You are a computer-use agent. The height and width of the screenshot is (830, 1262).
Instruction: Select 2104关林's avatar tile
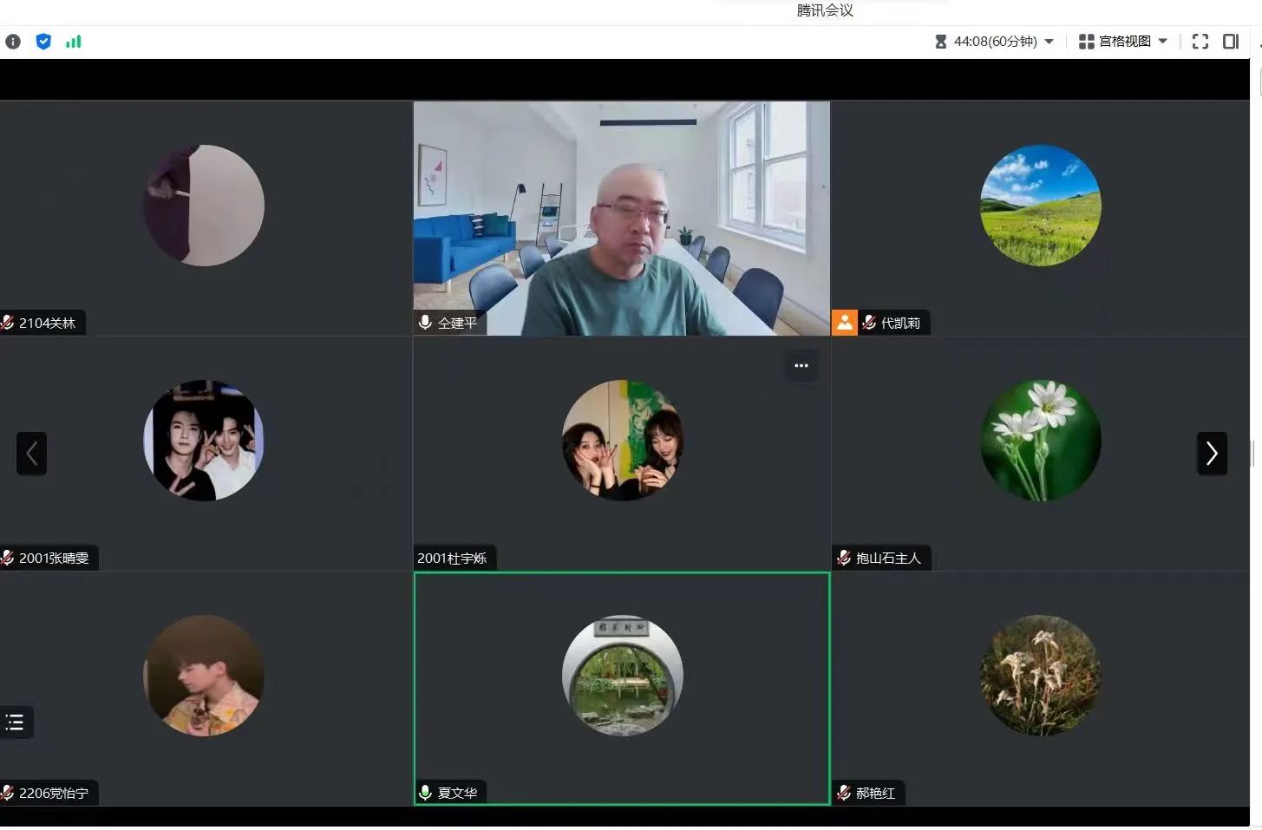(204, 206)
